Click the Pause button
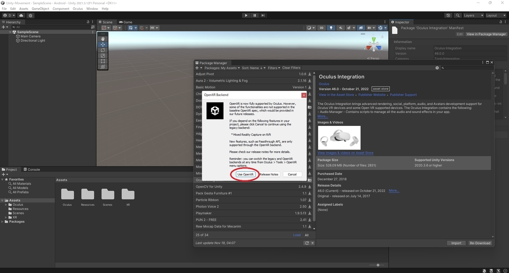 point(255,15)
